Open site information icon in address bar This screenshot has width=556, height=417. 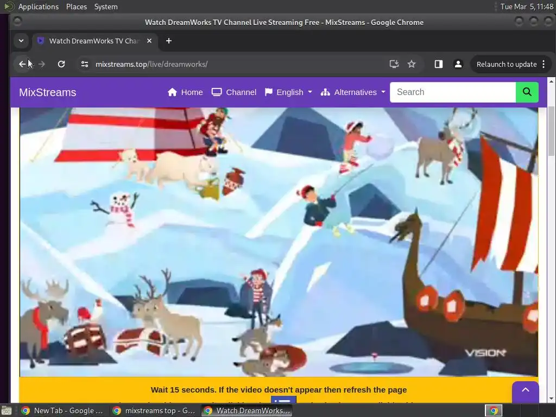[85, 64]
